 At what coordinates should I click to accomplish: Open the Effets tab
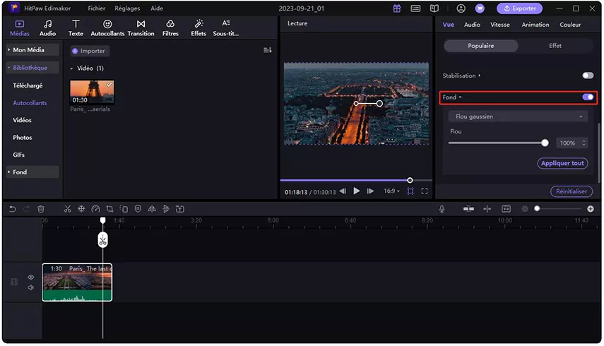[199, 28]
